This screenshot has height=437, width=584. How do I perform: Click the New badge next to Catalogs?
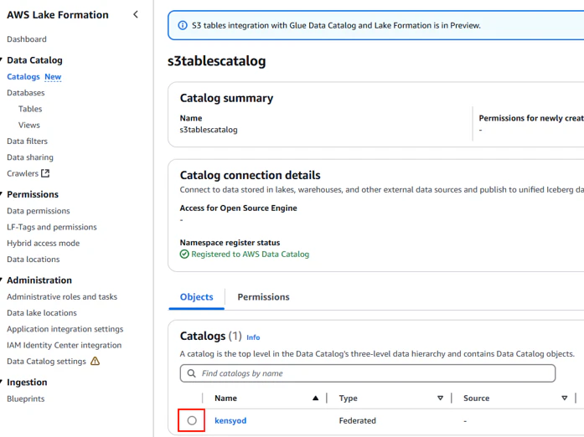[53, 77]
